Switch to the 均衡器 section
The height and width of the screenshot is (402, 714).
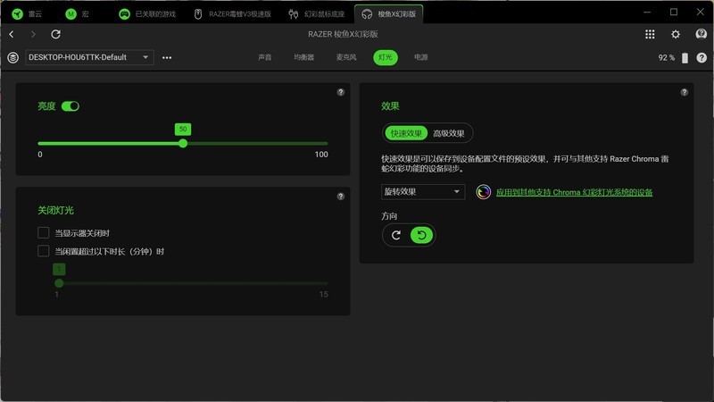(303, 57)
